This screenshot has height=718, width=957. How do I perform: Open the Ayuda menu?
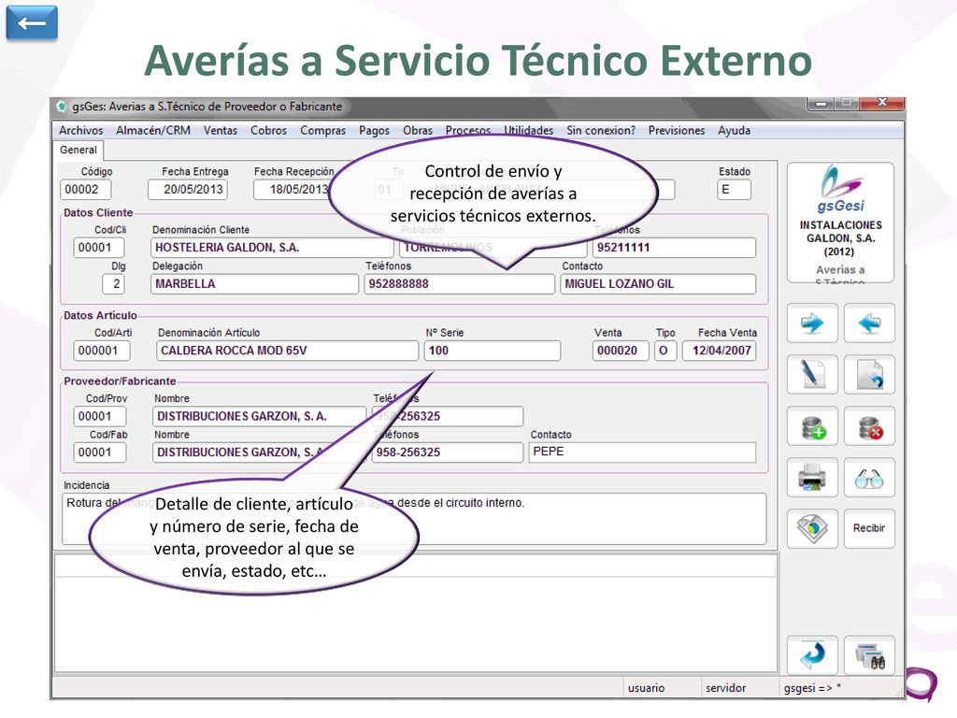(x=734, y=130)
